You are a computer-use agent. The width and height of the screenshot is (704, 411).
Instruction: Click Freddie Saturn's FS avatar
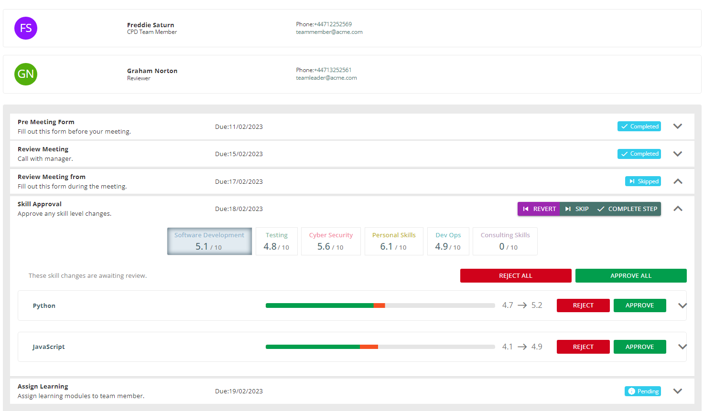coord(26,28)
